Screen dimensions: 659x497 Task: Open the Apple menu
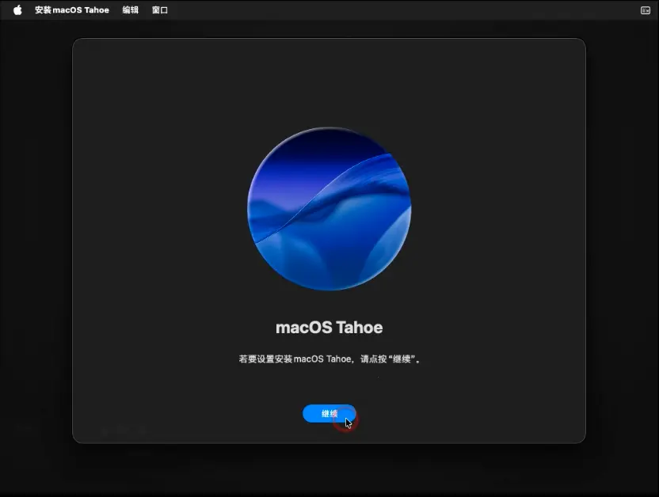[17, 10]
